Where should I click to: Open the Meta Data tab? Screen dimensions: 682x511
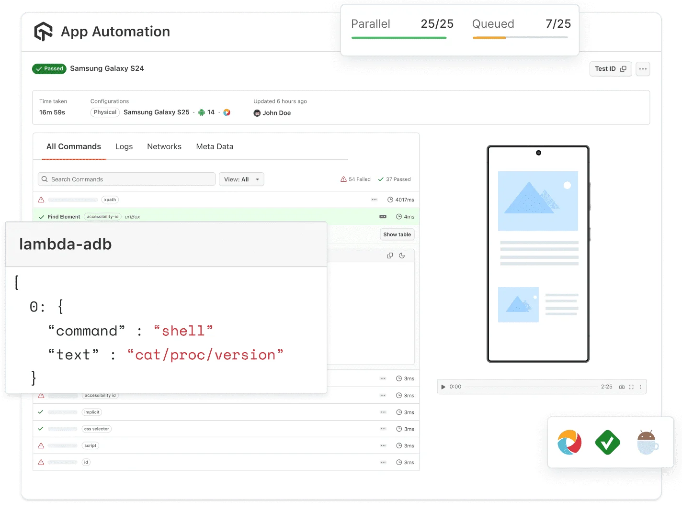[215, 146]
